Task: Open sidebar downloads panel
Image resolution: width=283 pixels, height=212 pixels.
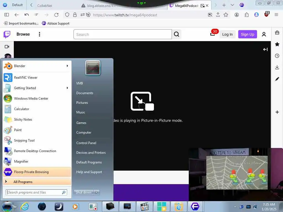Action: pos(277,67)
